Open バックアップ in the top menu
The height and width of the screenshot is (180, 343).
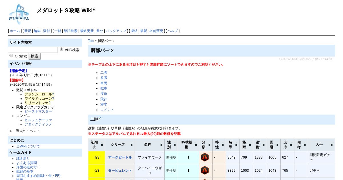[x=116, y=31]
